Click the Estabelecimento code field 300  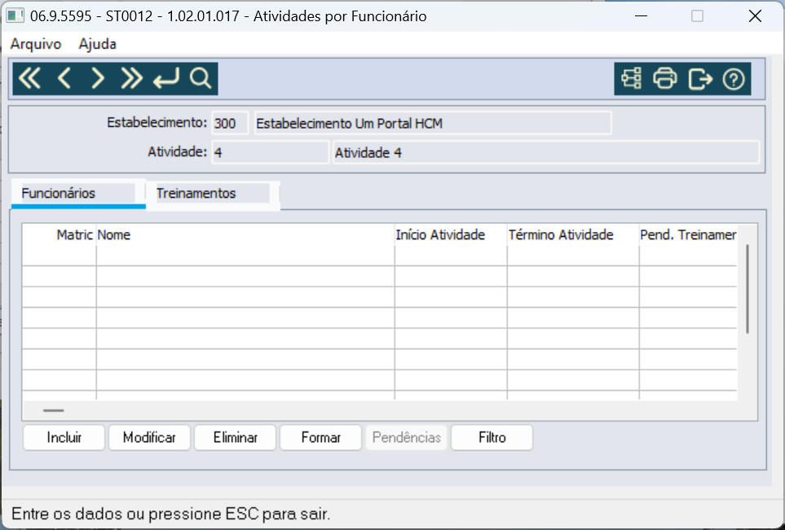pos(230,124)
